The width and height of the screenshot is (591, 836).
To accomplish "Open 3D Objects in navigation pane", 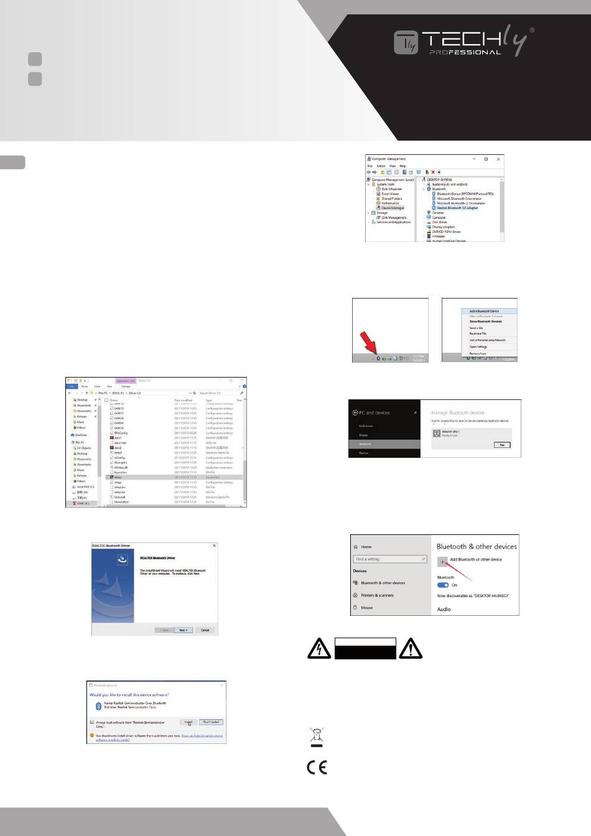I will 83,448.
